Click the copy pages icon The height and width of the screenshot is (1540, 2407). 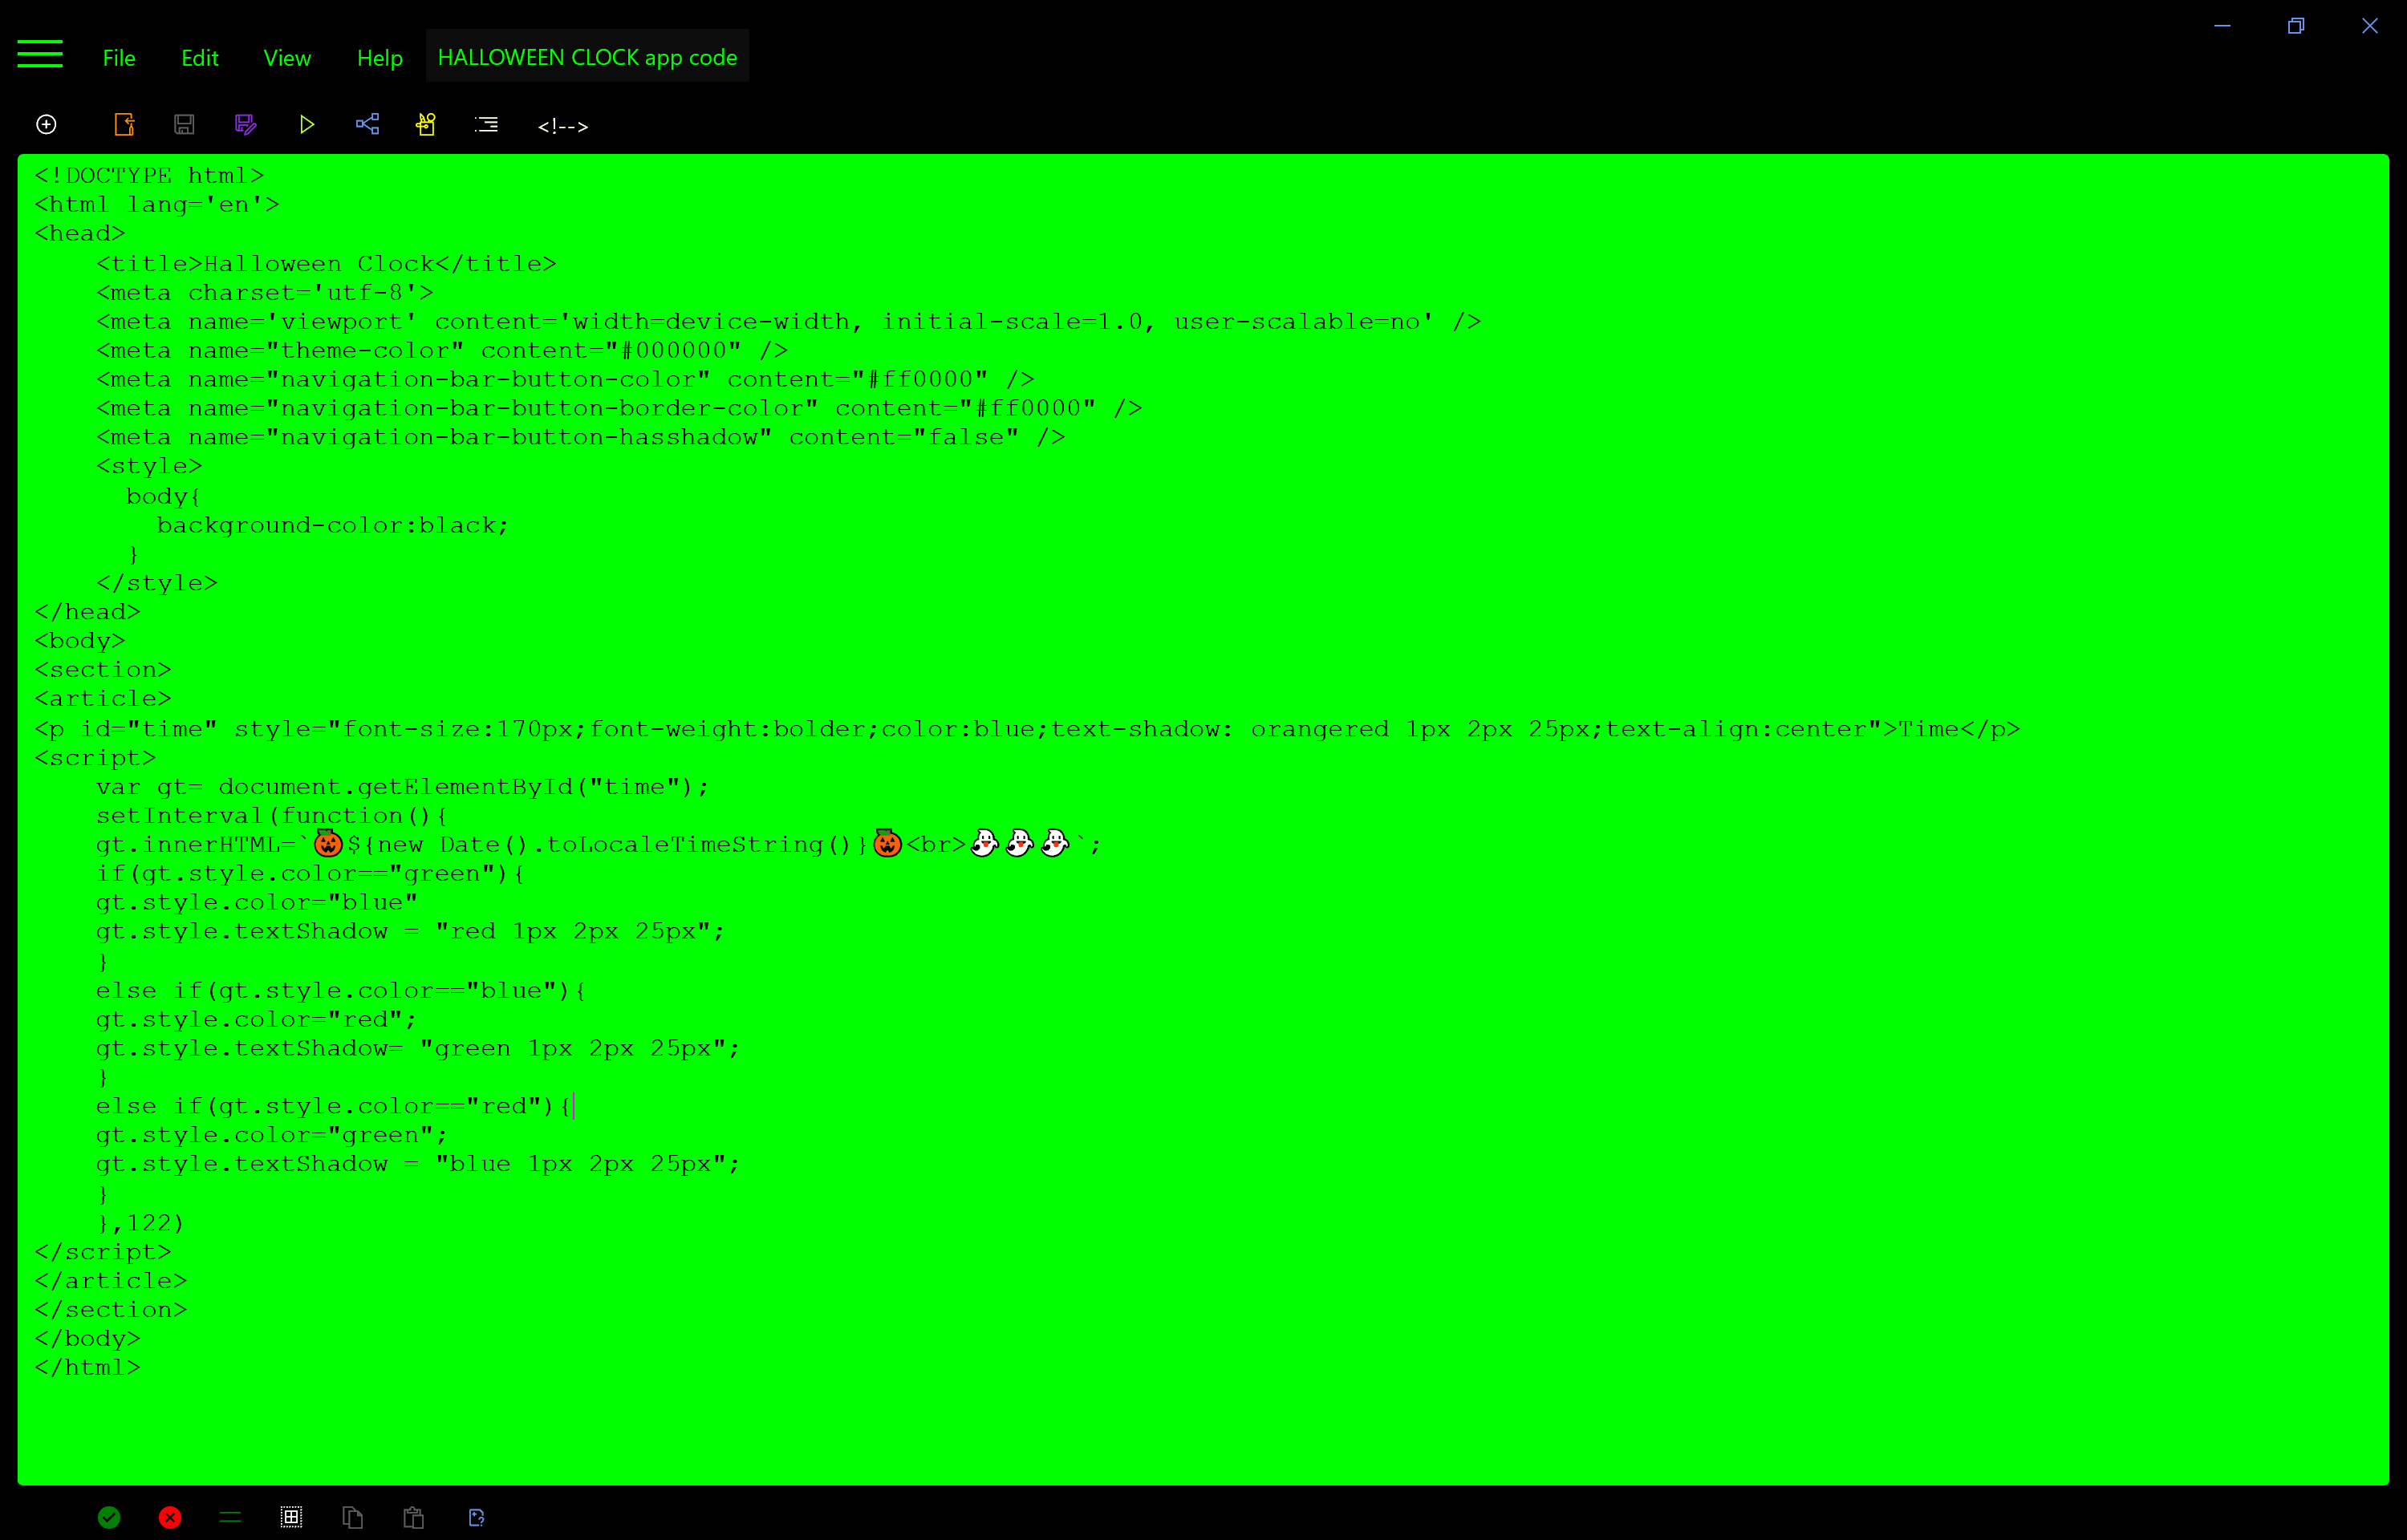point(352,1517)
